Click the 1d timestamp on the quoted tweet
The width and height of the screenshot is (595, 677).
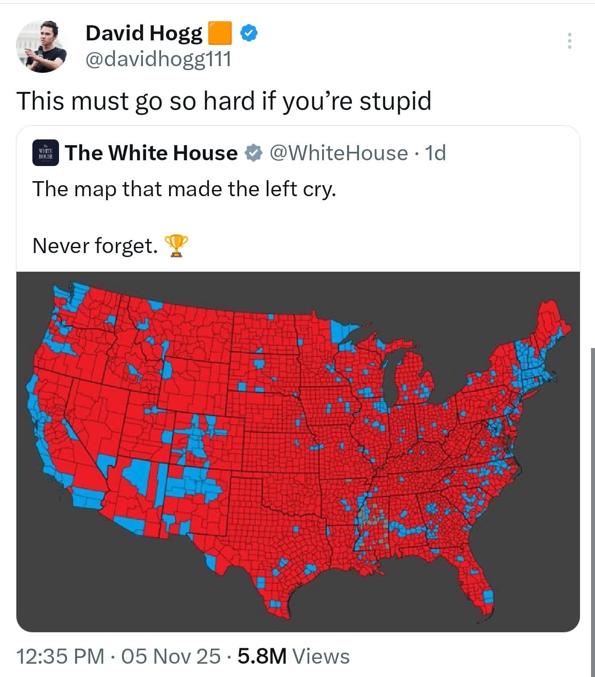tap(435, 153)
